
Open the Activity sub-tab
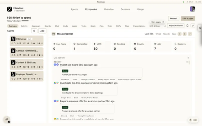(24, 26)
